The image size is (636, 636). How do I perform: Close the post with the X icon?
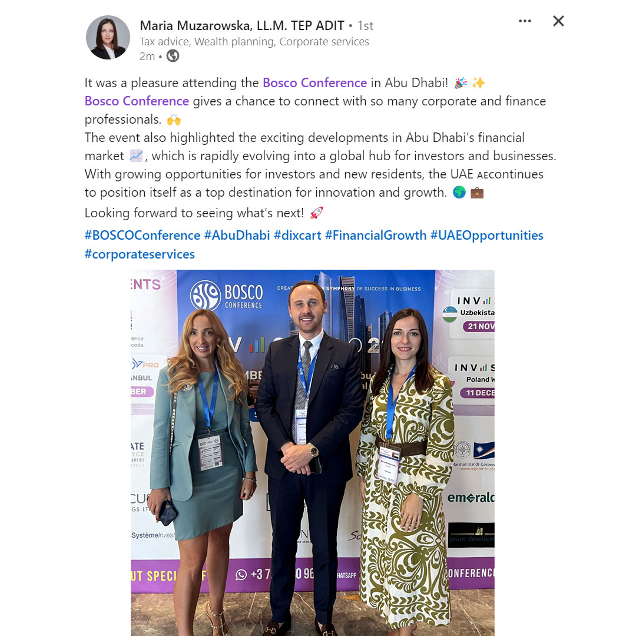[x=558, y=21]
